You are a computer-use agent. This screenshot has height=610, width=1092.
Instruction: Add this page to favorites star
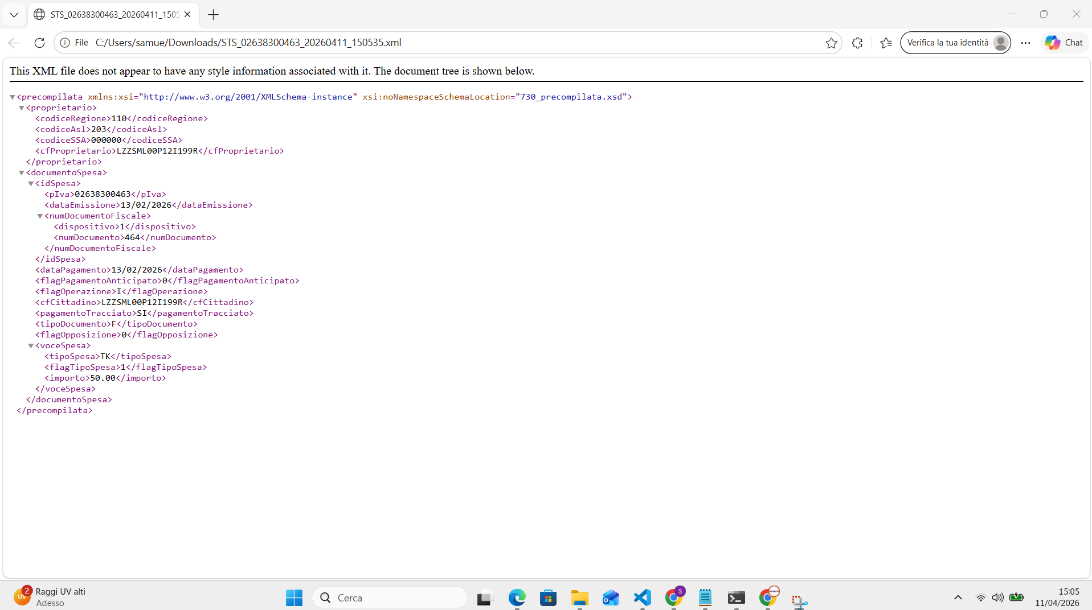pos(831,43)
